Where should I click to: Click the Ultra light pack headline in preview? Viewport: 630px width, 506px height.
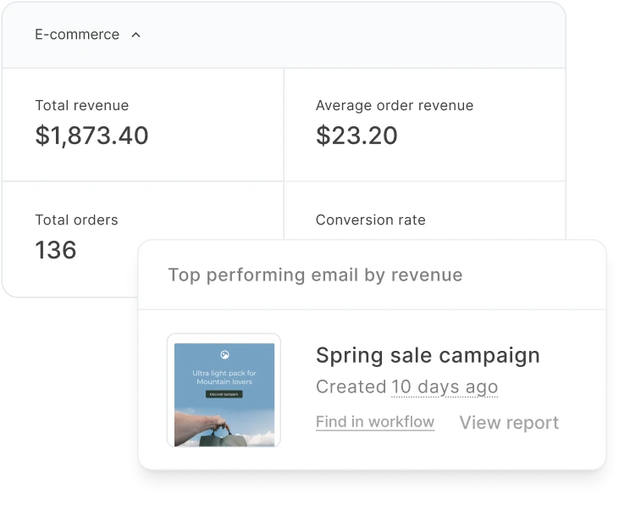[x=224, y=377]
